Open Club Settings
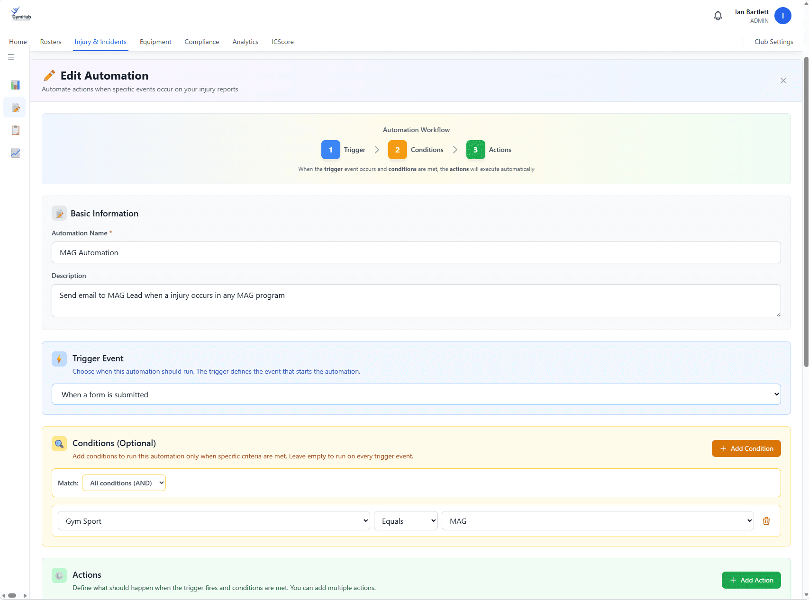Viewport: 809px width, 600px height. pyautogui.click(x=774, y=42)
